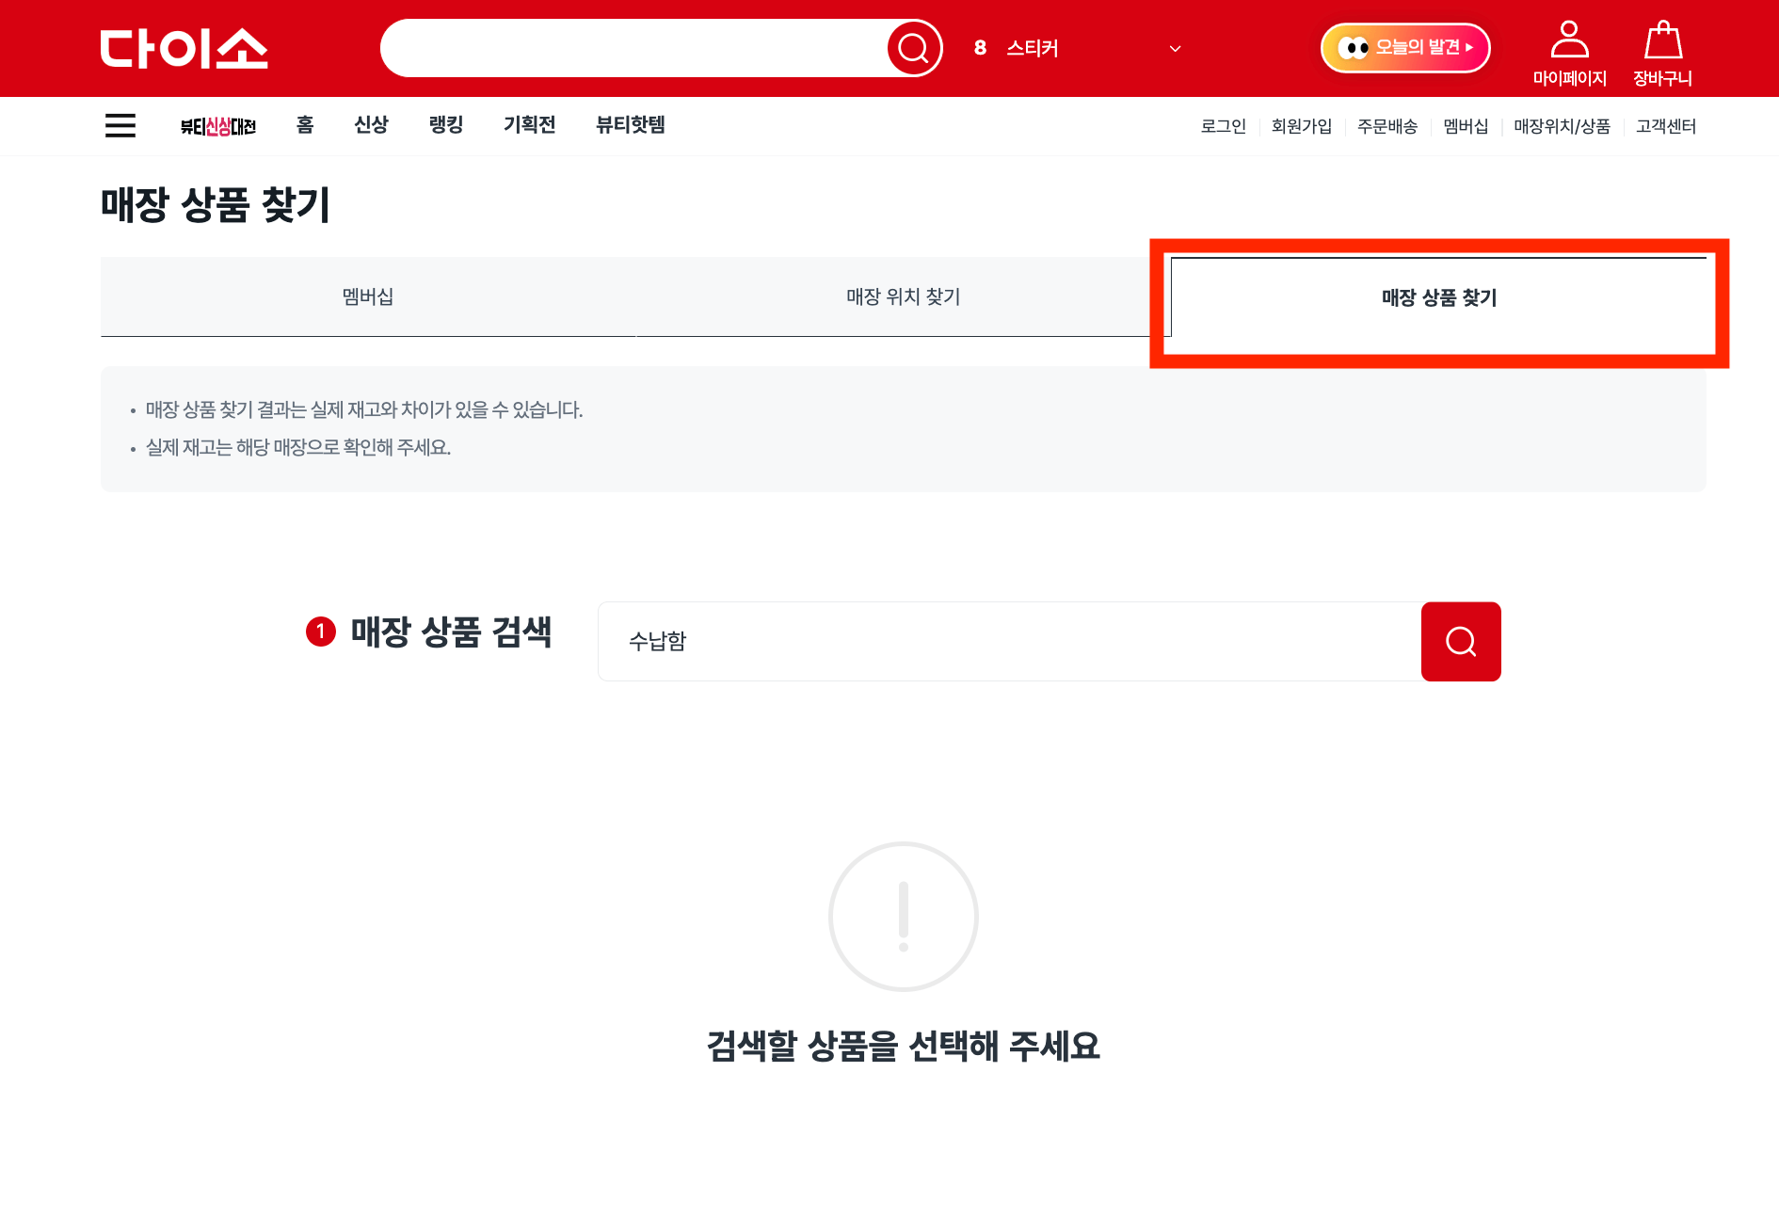Open 마이페이지 via the person icon
1779x1216 pixels.
[x=1570, y=49]
